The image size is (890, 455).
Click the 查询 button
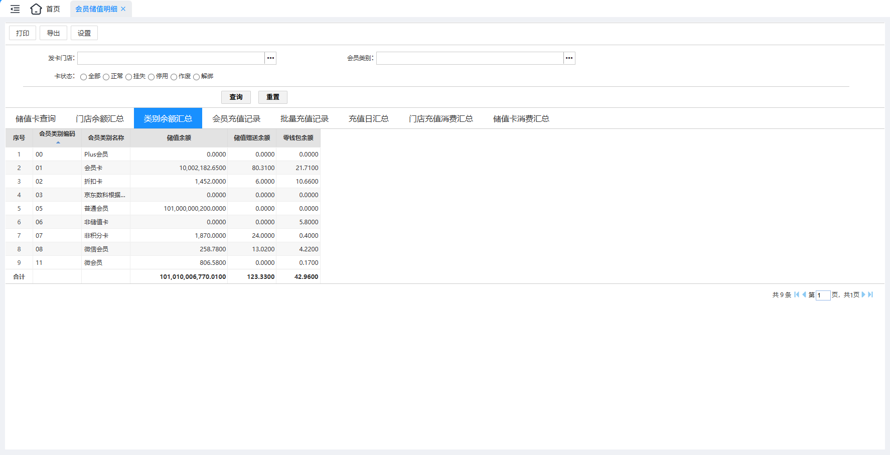236,97
